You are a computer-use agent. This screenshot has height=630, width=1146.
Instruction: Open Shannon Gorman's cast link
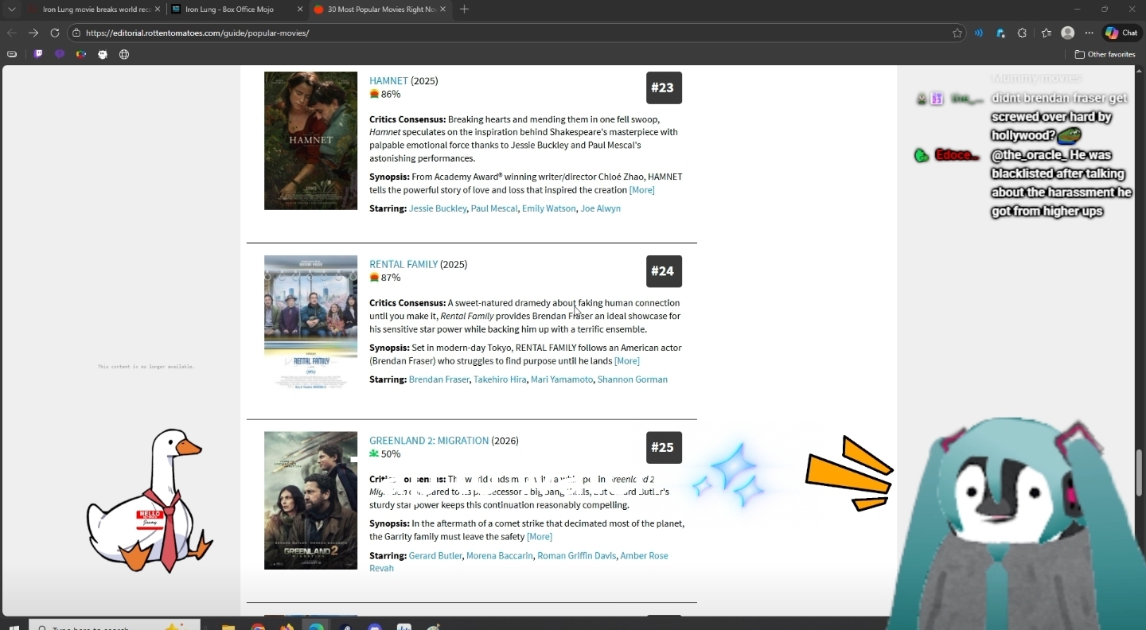pos(633,379)
